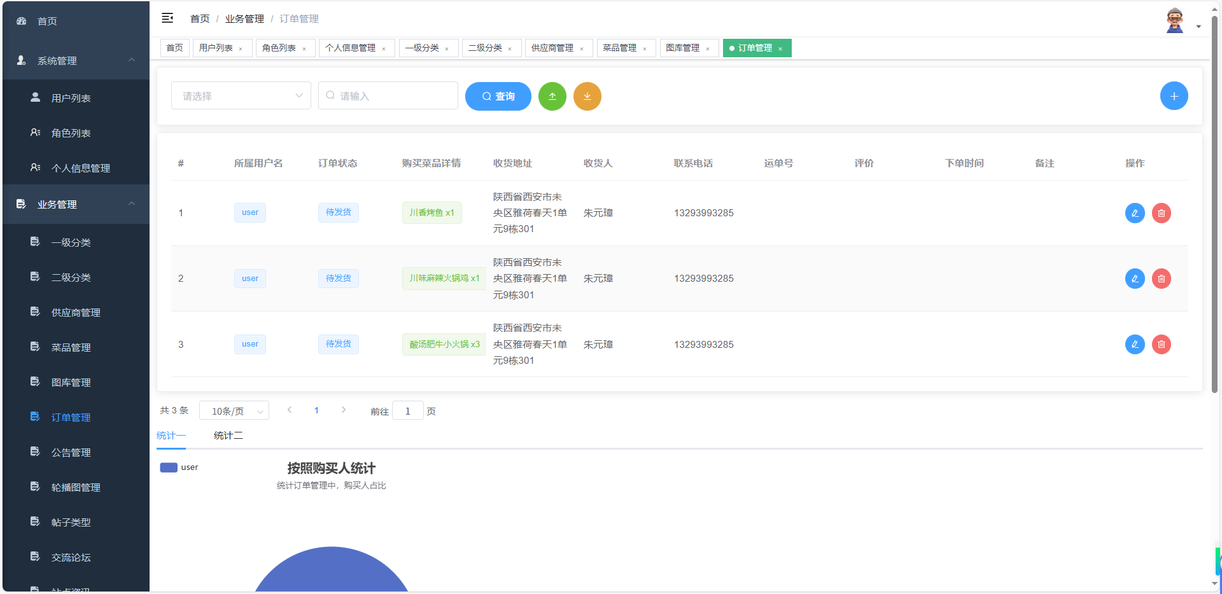Click the page jump input field after 前往
The width and height of the screenshot is (1222, 594).
(x=407, y=411)
